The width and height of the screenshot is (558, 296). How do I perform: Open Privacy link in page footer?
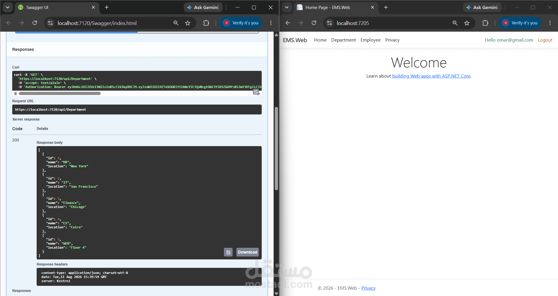coord(368,288)
